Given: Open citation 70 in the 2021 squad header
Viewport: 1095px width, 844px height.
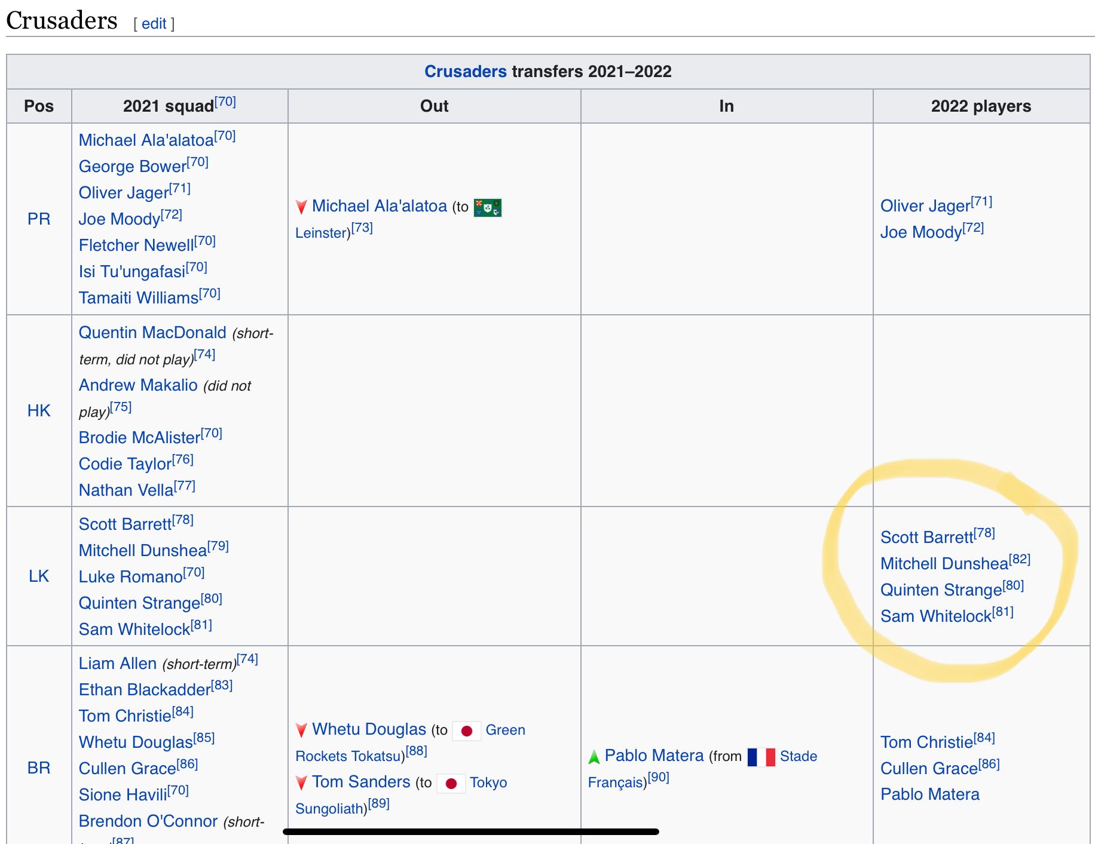Looking at the screenshot, I should tap(225, 102).
